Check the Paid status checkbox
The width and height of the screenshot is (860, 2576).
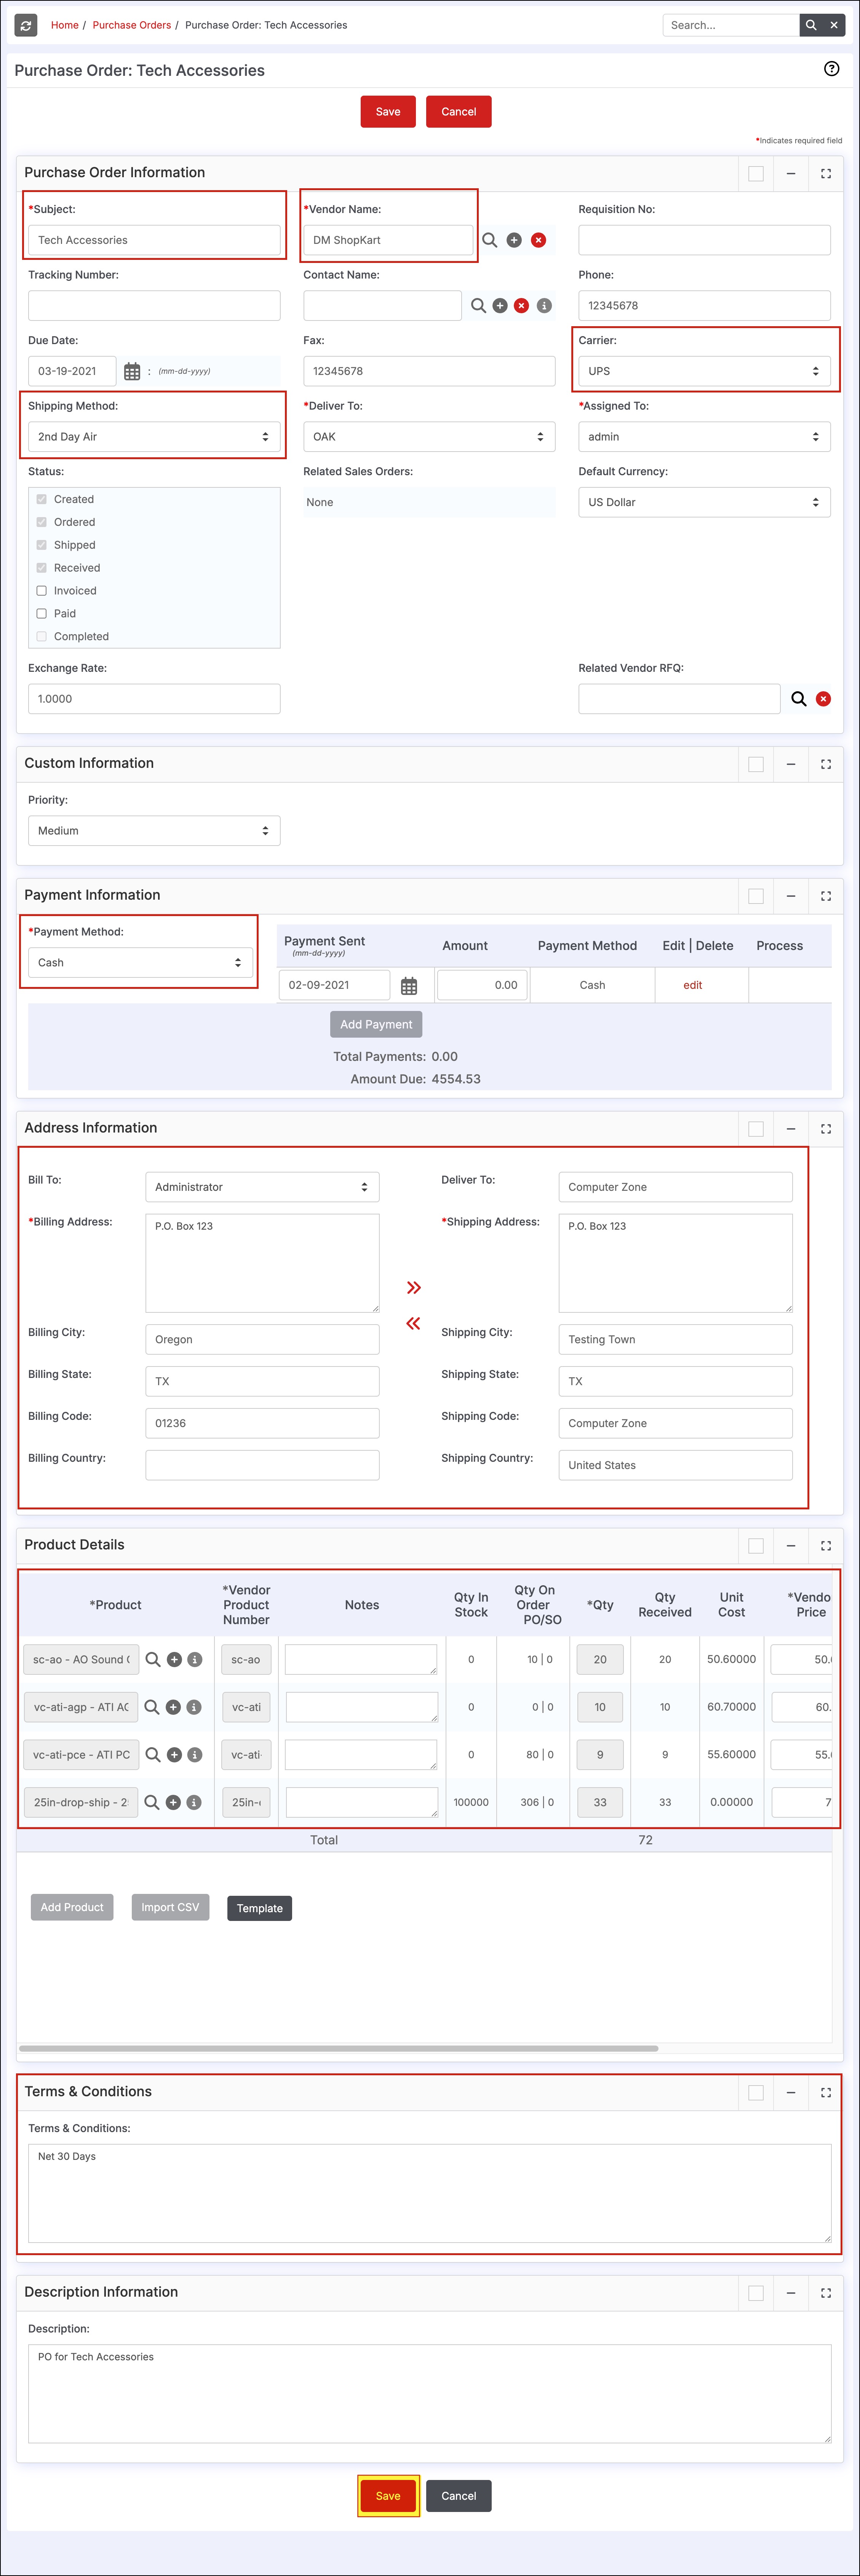tap(42, 614)
